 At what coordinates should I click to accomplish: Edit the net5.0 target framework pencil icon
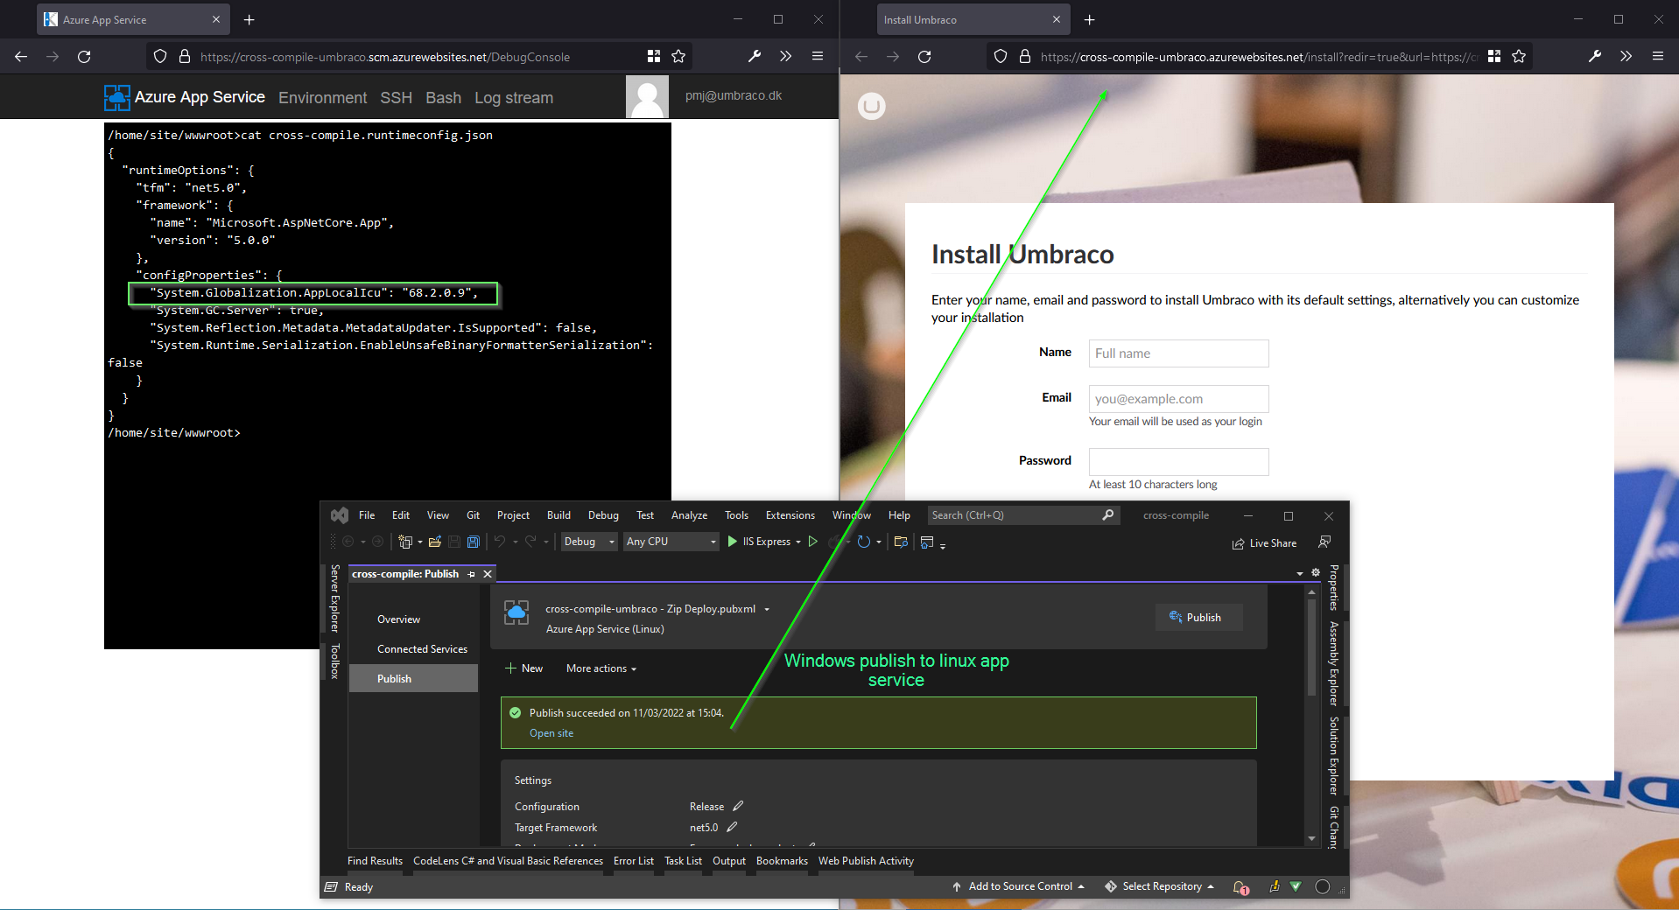732,827
